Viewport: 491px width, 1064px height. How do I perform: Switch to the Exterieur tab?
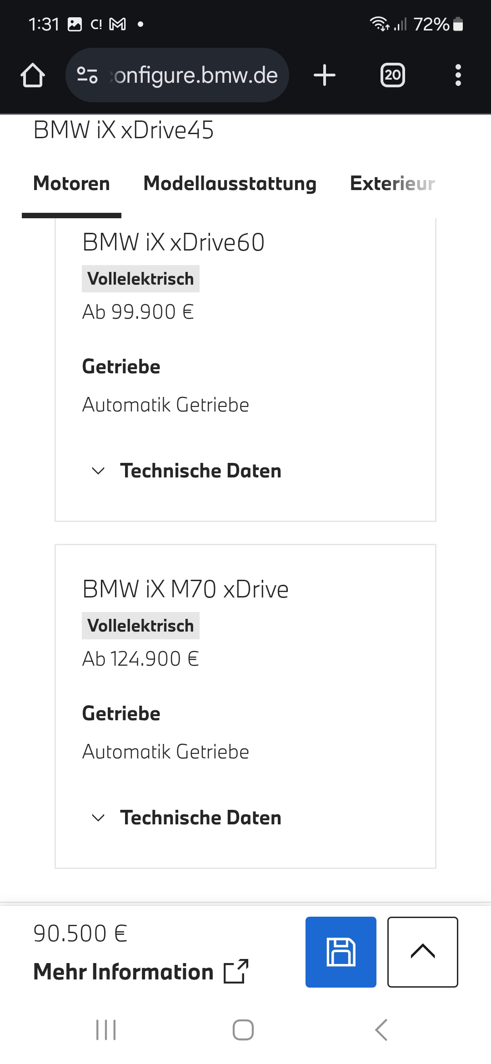pos(392,183)
